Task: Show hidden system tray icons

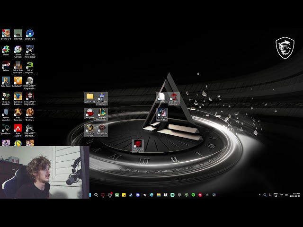Action: (260, 195)
